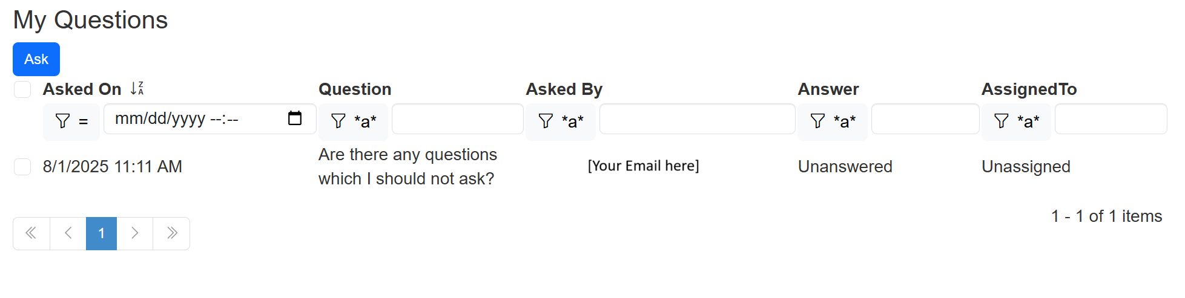1185x298 pixels.
Task: Open the Answer filter operator dropdown
Action: (833, 121)
